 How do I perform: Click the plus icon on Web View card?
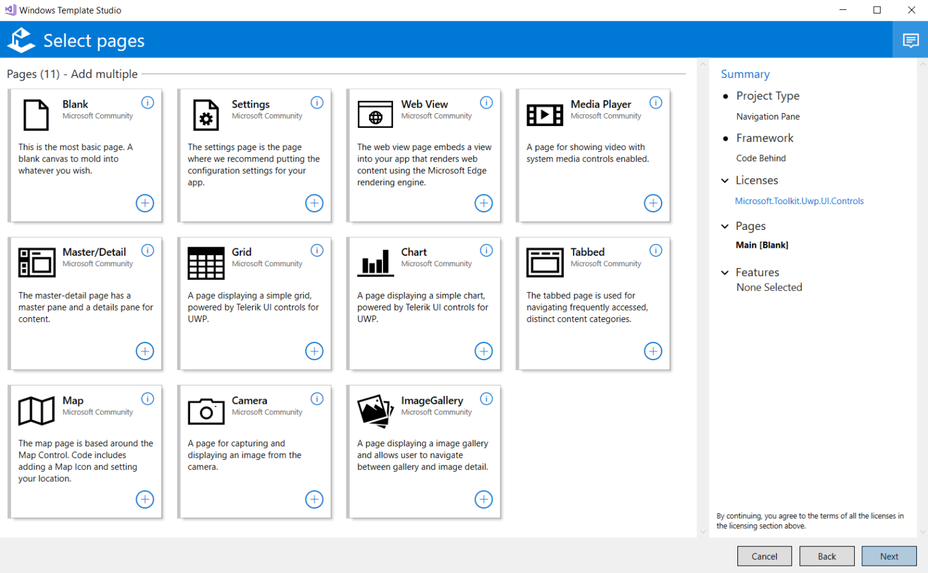click(x=483, y=203)
